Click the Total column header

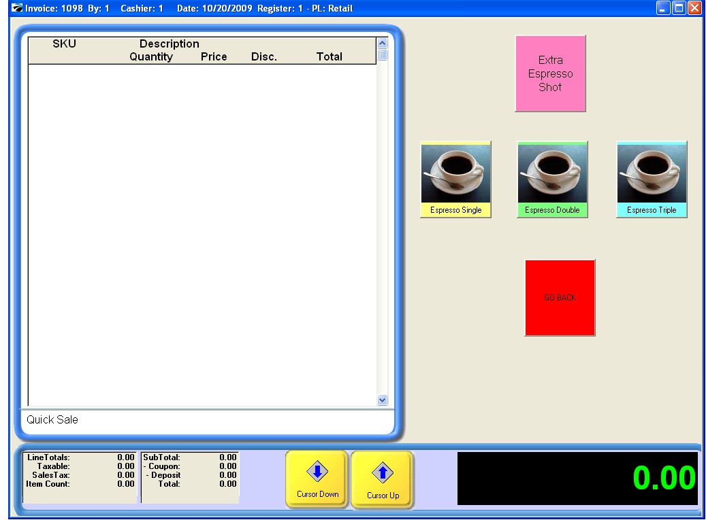click(x=329, y=57)
